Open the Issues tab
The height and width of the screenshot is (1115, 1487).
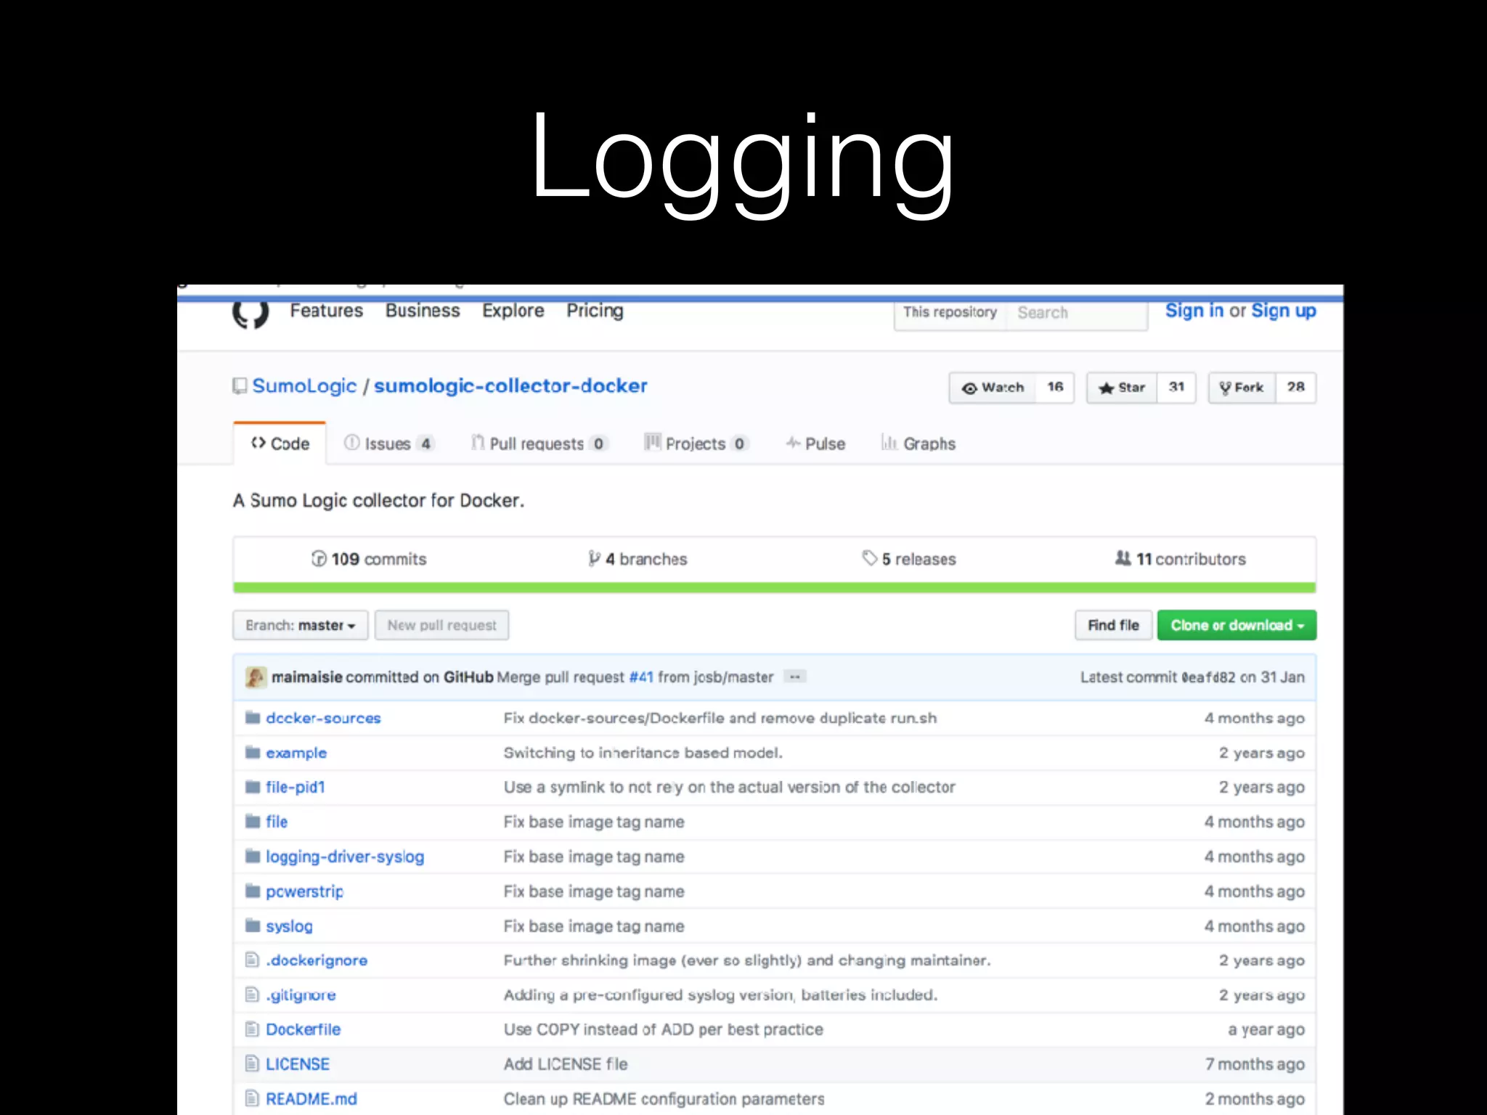coord(388,443)
